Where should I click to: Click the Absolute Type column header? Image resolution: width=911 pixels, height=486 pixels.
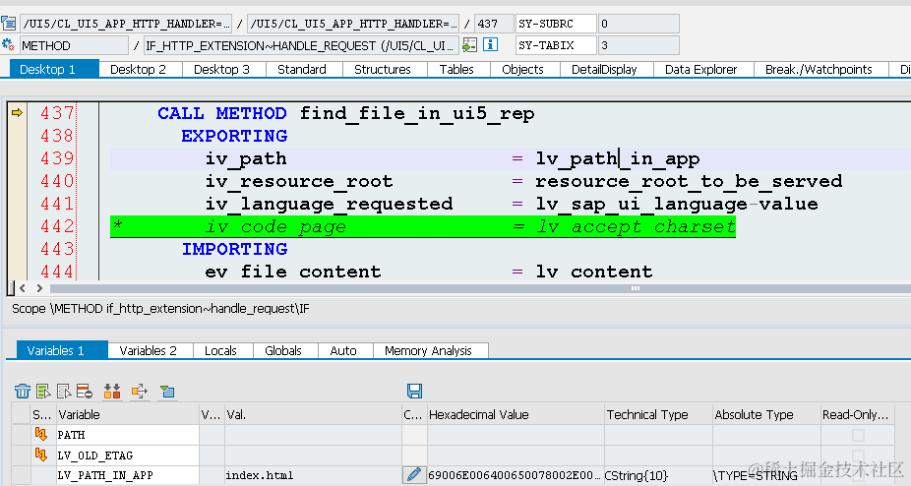pos(766,414)
